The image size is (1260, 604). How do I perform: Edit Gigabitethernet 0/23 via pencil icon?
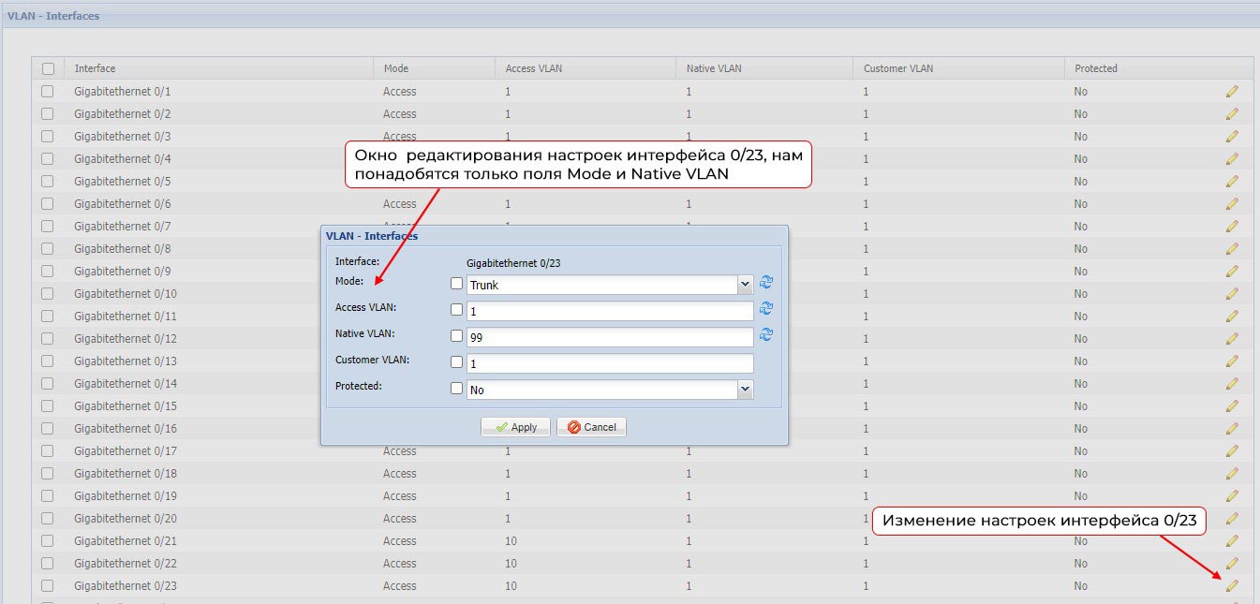pyautogui.click(x=1231, y=586)
